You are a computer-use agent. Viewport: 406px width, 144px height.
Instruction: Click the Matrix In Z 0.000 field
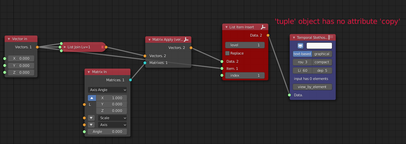pyautogui.click(x=111, y=111)
